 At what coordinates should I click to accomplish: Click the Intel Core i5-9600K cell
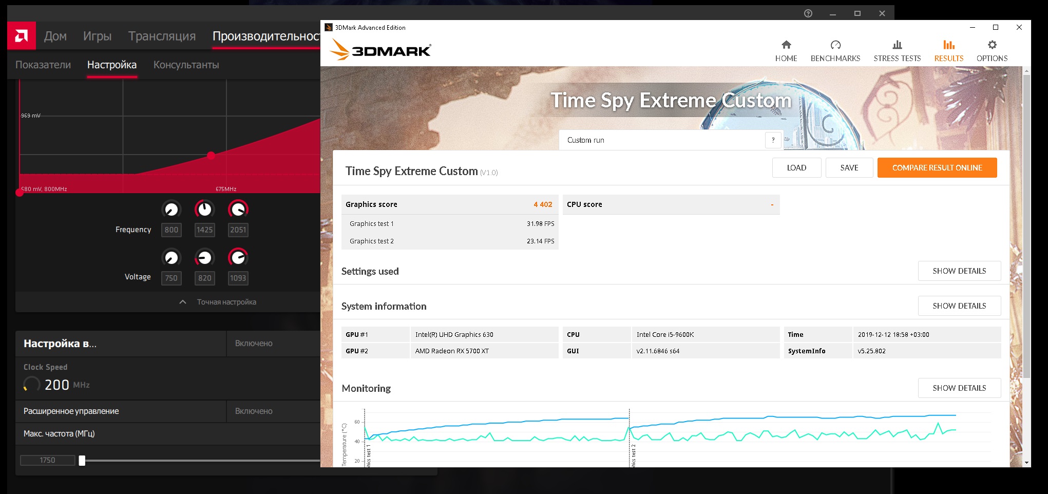pyautogui.click(x=706, y=335)
